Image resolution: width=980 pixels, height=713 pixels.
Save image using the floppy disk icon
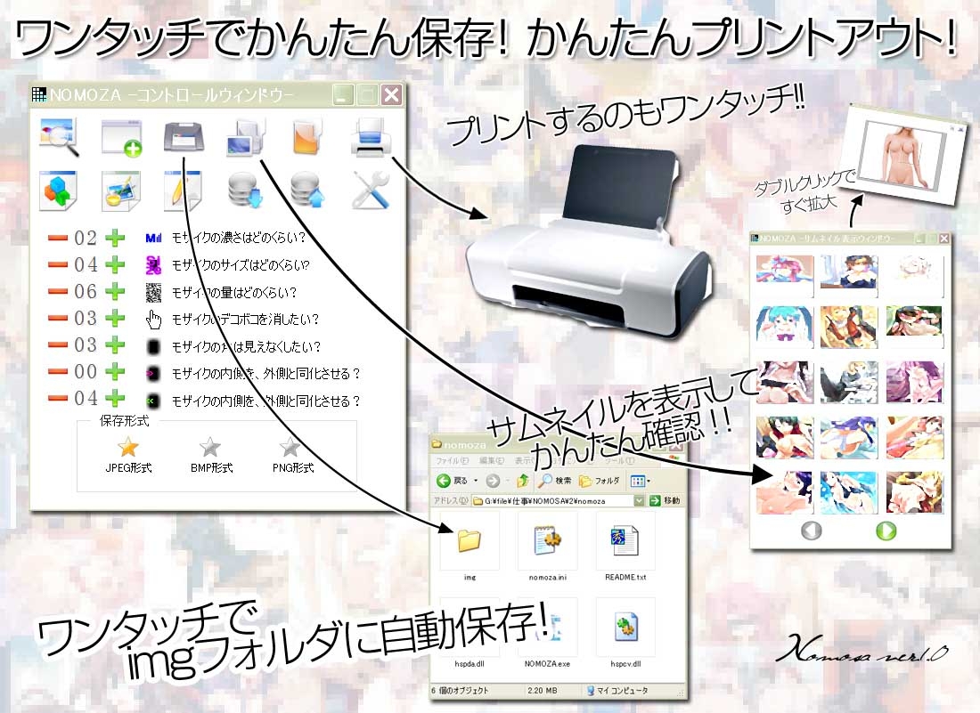(x=184, y=137)
